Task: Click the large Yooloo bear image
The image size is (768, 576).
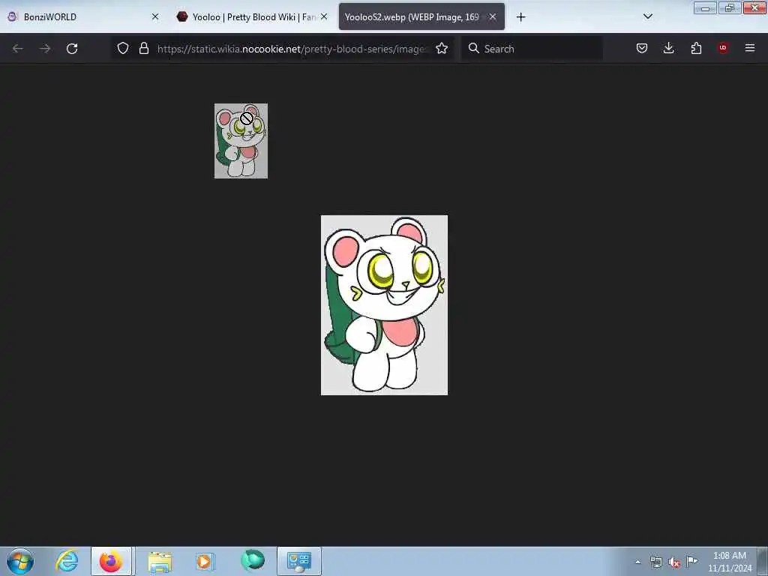Action: pos(384,304)
